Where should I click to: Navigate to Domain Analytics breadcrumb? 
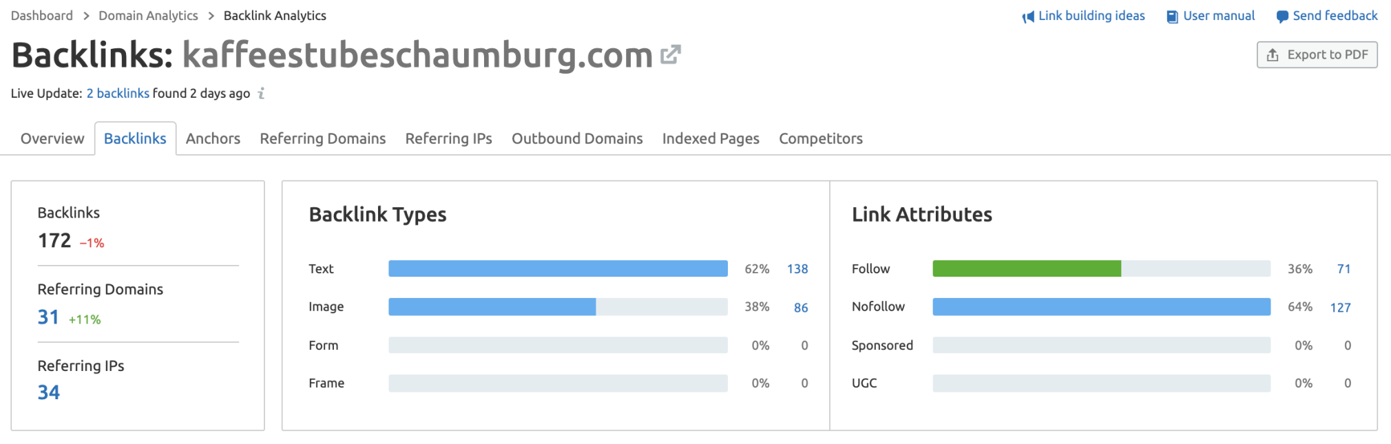point(148,16)
